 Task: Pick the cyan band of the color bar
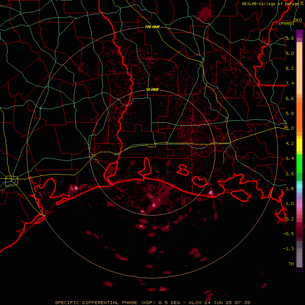[x=299, y=186]
